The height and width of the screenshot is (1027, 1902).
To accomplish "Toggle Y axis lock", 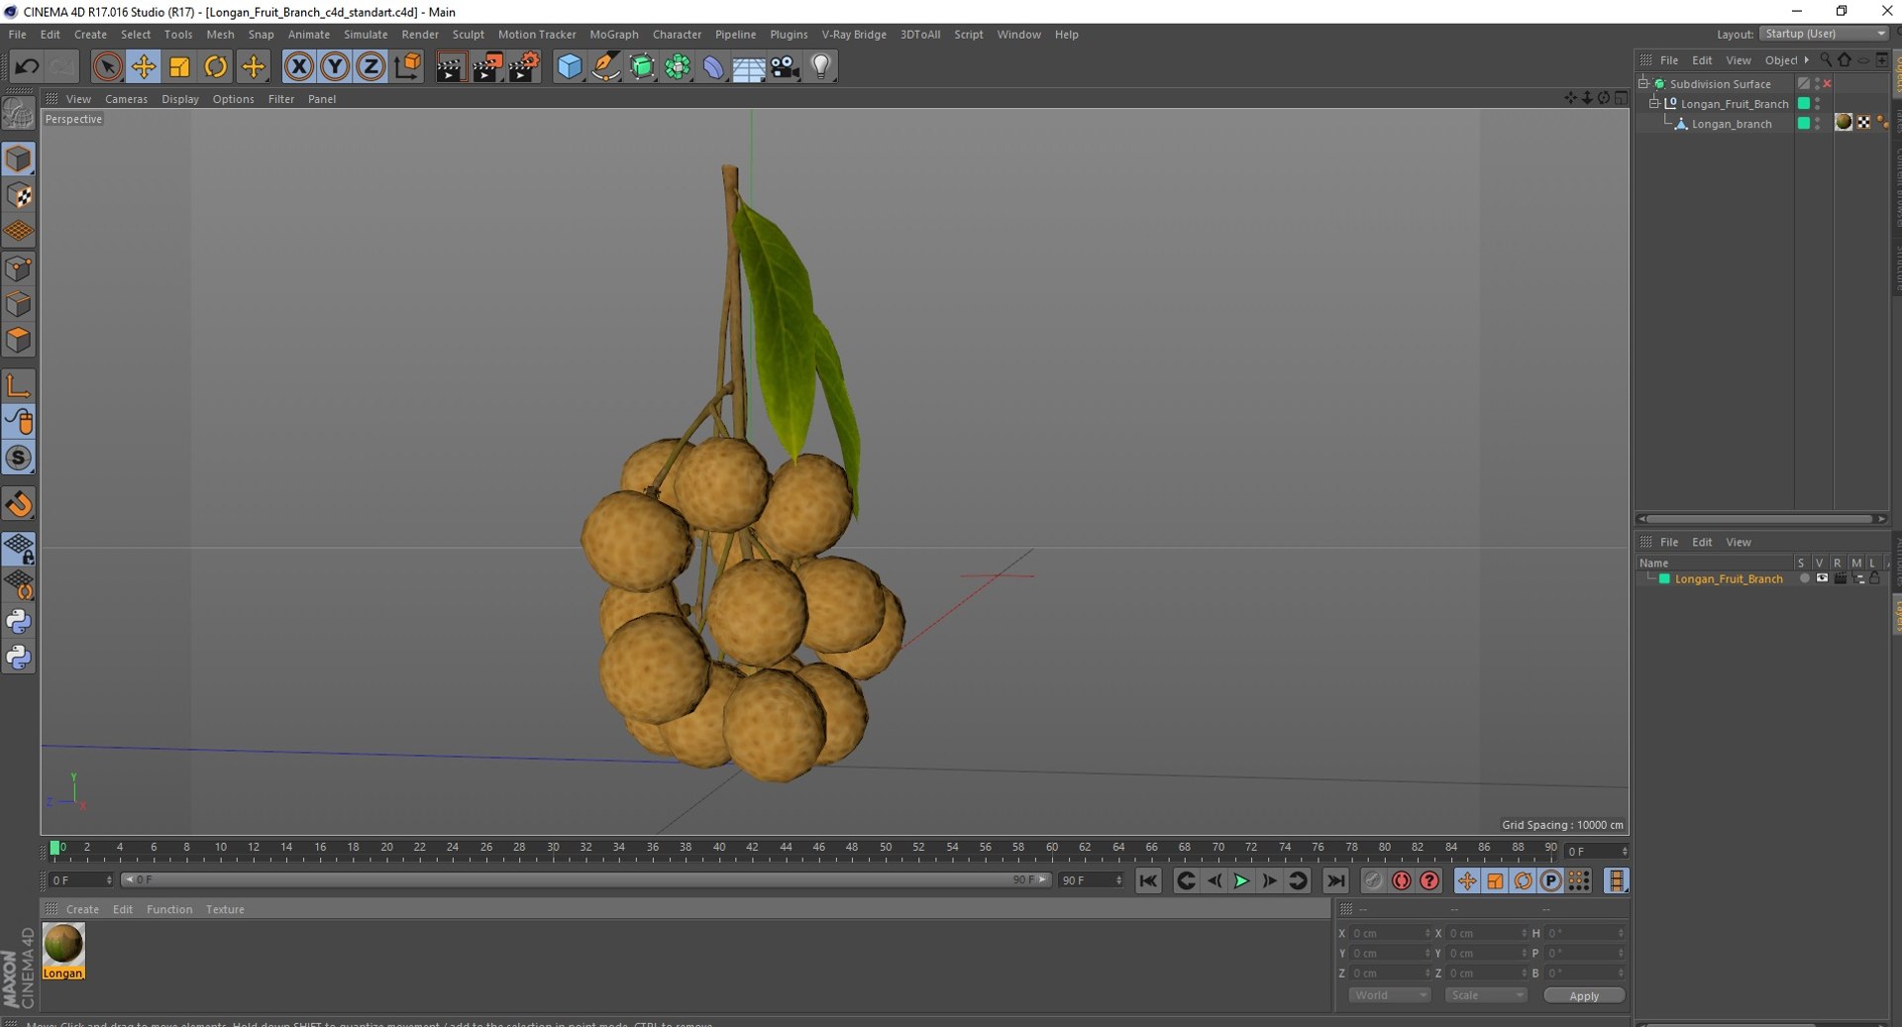I will click(x=335, y=67).
